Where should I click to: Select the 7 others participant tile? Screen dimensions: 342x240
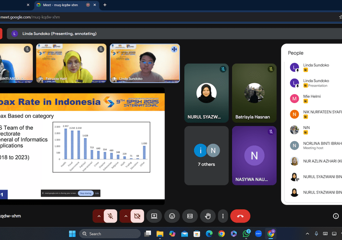(207, 155)
